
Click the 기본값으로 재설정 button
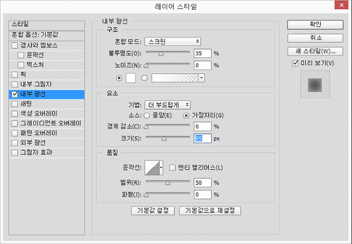(x=210, y=211)
